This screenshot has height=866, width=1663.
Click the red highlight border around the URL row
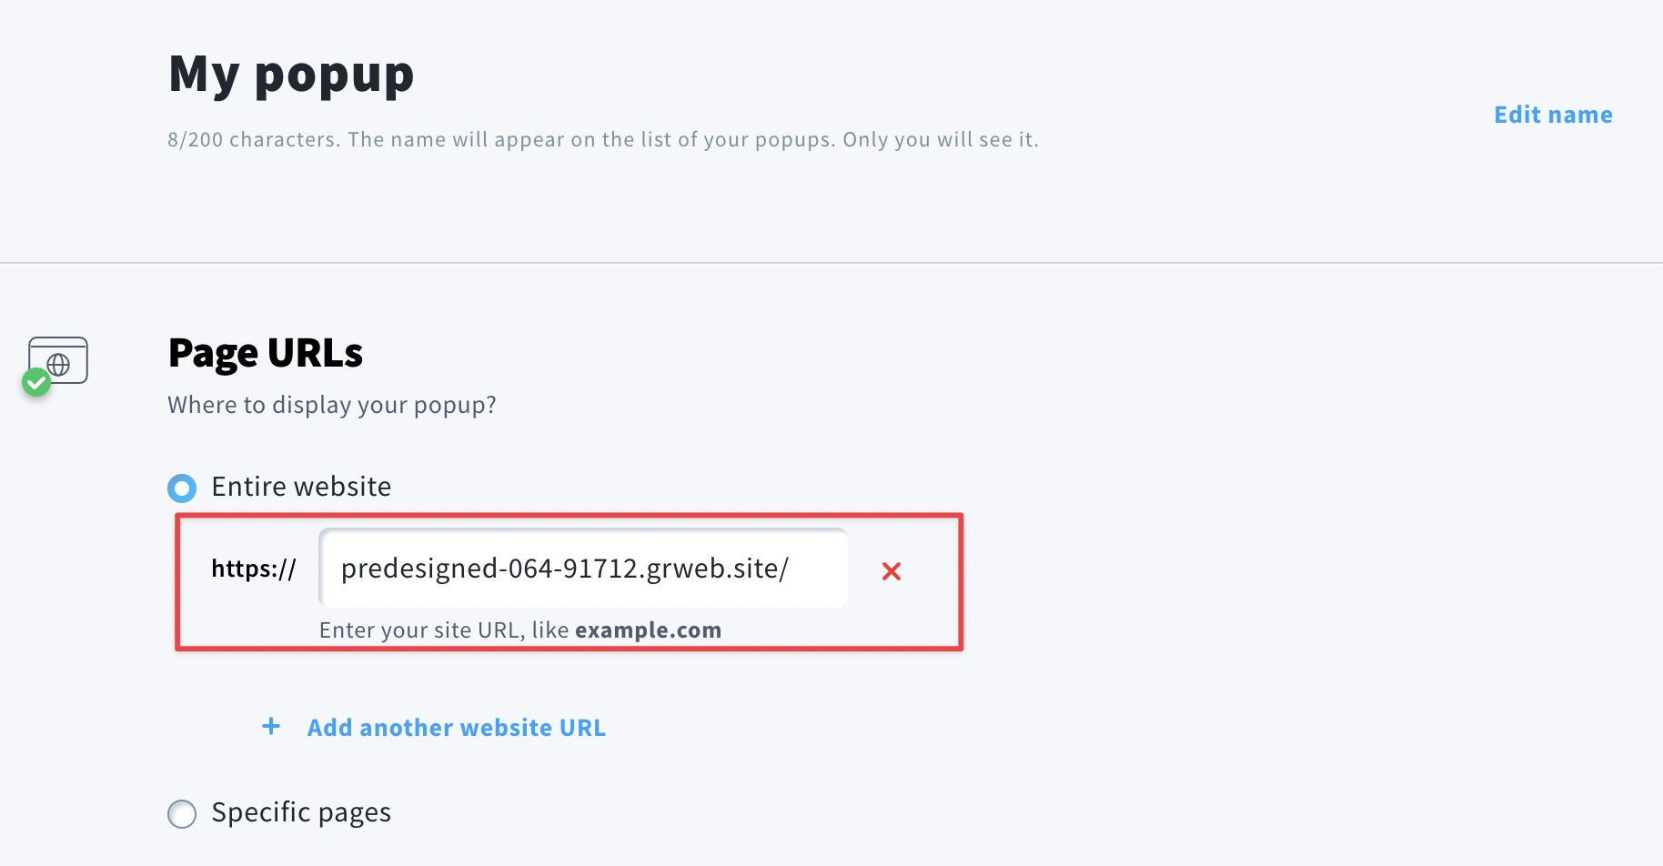click(x=569, y=516)
